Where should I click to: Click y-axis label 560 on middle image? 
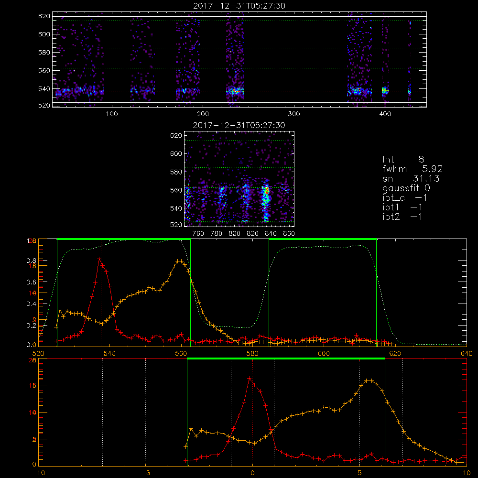pyautogui.click(x=176, y=190)
